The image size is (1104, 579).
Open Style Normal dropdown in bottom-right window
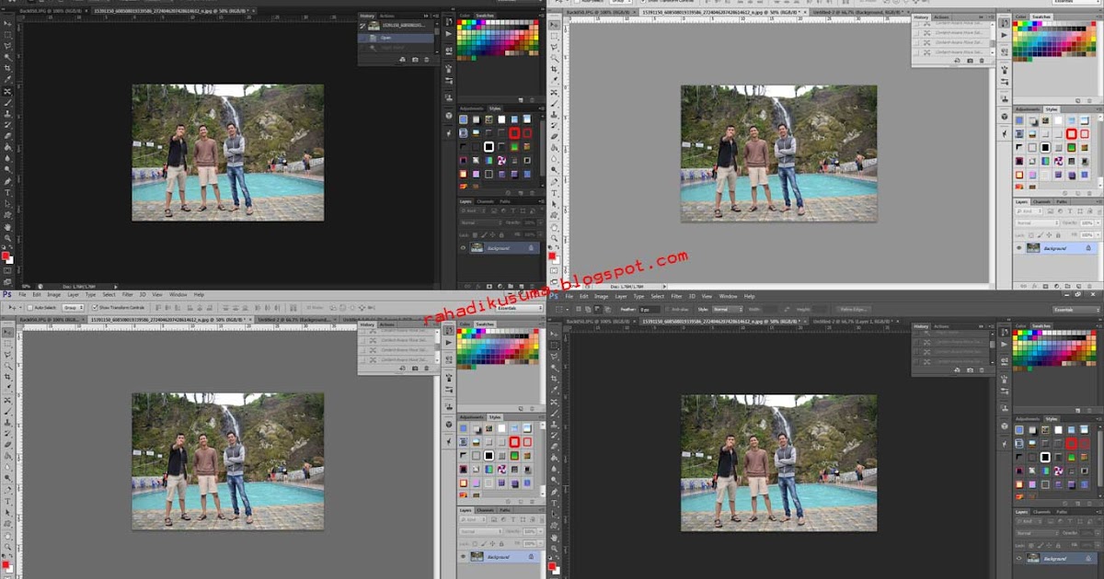tap(728, 309)
